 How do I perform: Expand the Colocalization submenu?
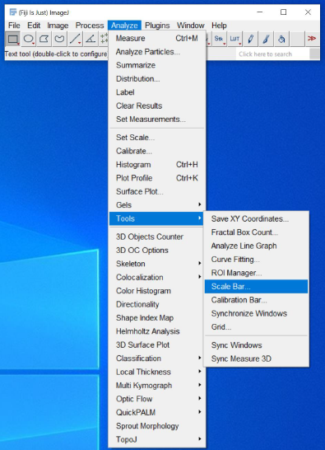pyautogui.click(x=157, y=277)
